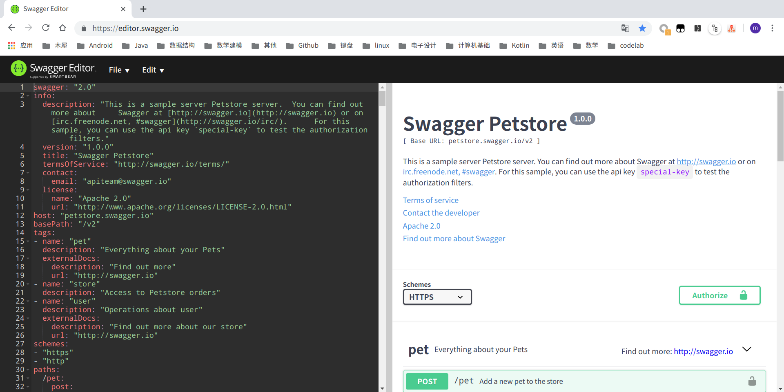Open the Terms of service link
The width and height of the screenshot is (784, 392).
tap(430, 200)
